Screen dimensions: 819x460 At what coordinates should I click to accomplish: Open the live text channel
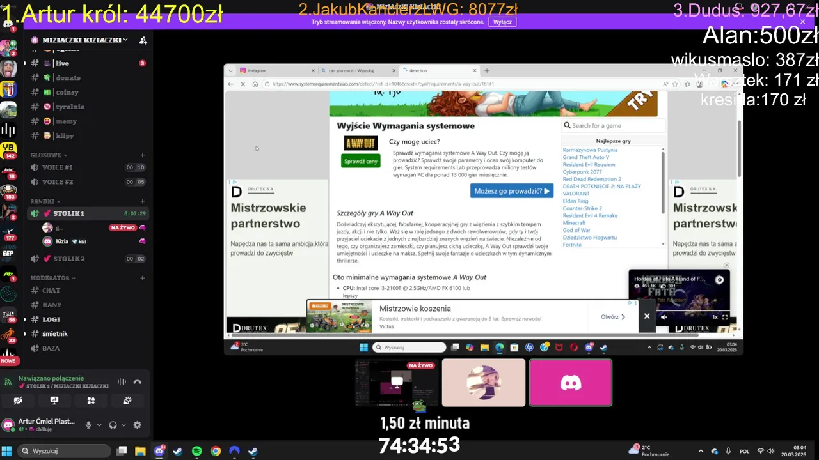click(x=89, y=63)
